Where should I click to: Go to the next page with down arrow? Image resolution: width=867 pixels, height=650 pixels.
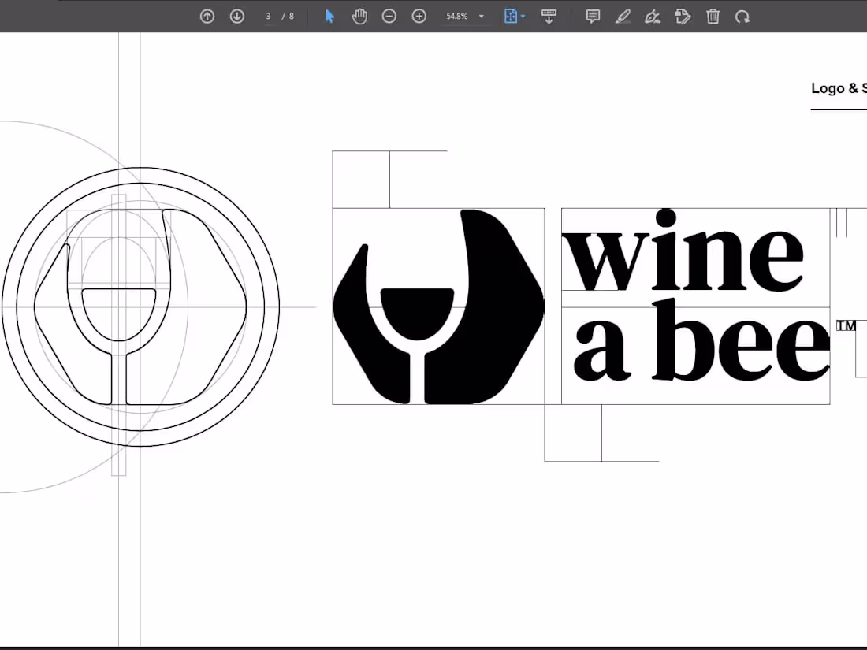point(236,16)
